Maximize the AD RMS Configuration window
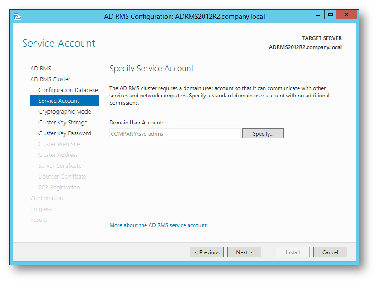378x284 pixels. pos(330,15)
